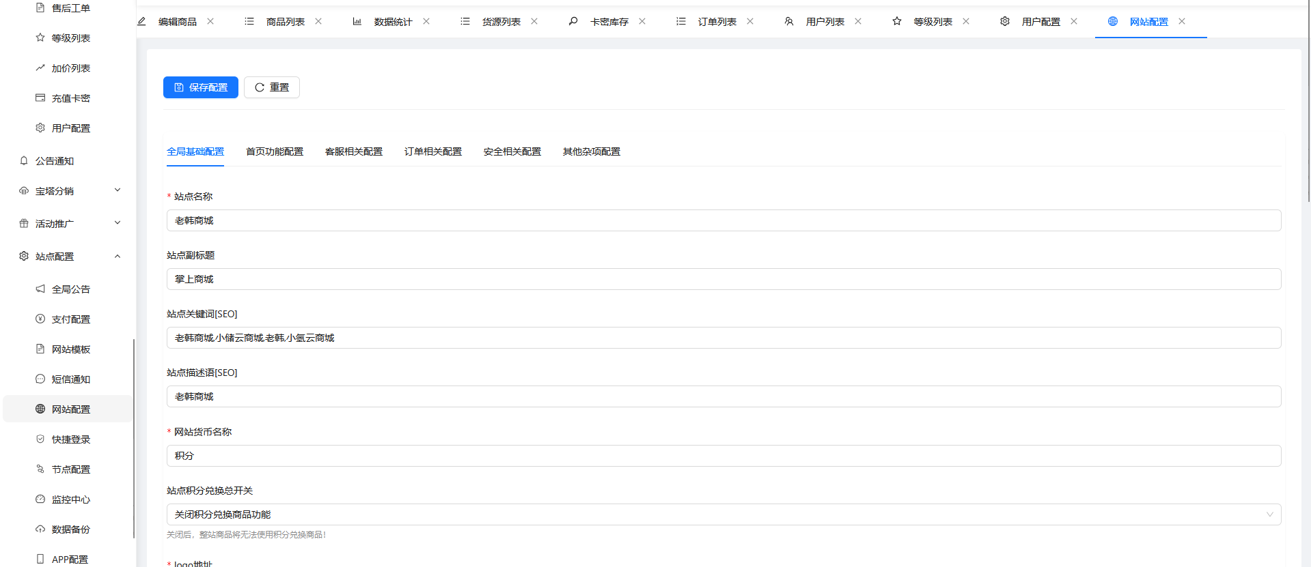1311x567 pixels.
Task: Close the 商品列表 tab
Action: tap(318, 22)
